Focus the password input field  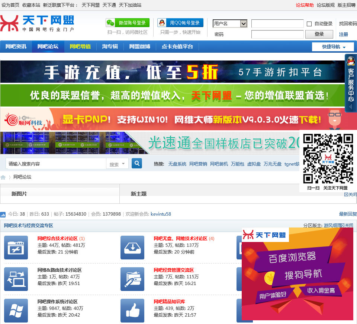(277, 34)
